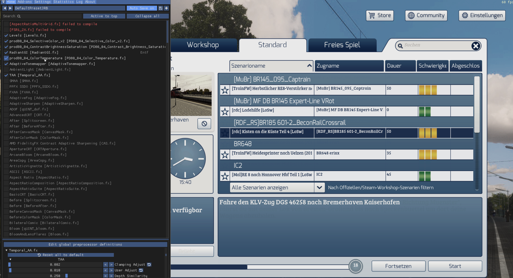This screenshot has width=513, height=278.
Task: Collapse ReShade overlay with top-left triangle
Action: tap(3, 2)
